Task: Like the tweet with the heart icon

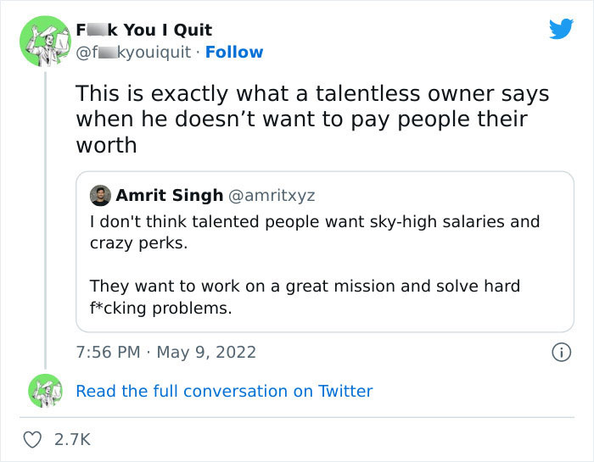Action: 34,439
